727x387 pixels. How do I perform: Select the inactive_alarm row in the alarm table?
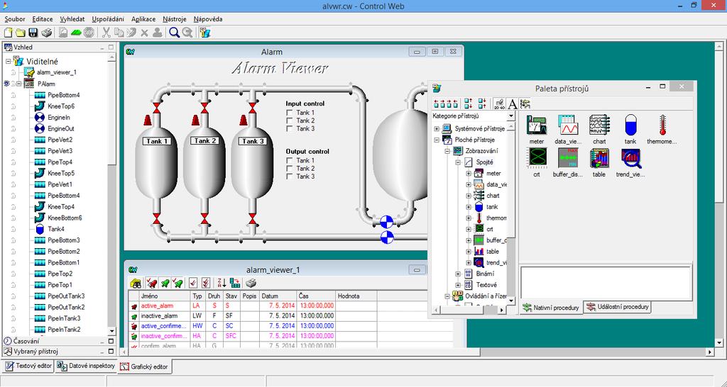(290, 315)
